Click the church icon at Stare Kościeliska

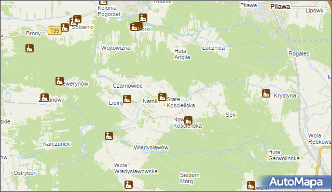pos(162,97)
